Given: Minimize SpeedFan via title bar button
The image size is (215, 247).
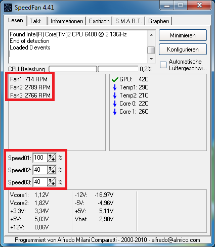Looking at the screenshot, I should (x=167, y=6).
